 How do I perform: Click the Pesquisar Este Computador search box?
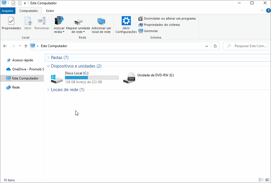tap(245, 46)
